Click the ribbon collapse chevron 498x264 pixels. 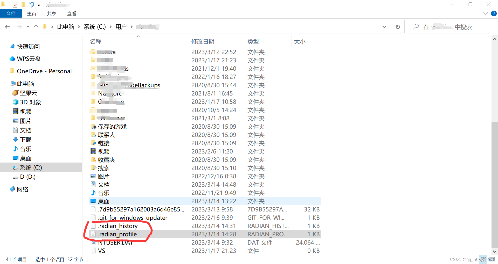tap(485, 13)
